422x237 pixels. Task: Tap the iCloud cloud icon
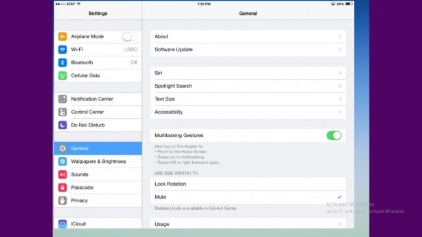pos(62,224)
